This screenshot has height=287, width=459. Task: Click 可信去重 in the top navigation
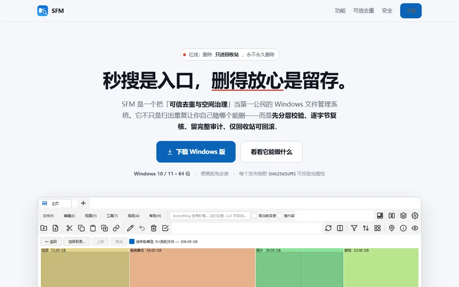click(364, 11)
